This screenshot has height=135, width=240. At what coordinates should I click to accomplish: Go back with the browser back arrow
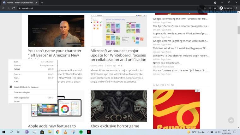coord(3,8)
